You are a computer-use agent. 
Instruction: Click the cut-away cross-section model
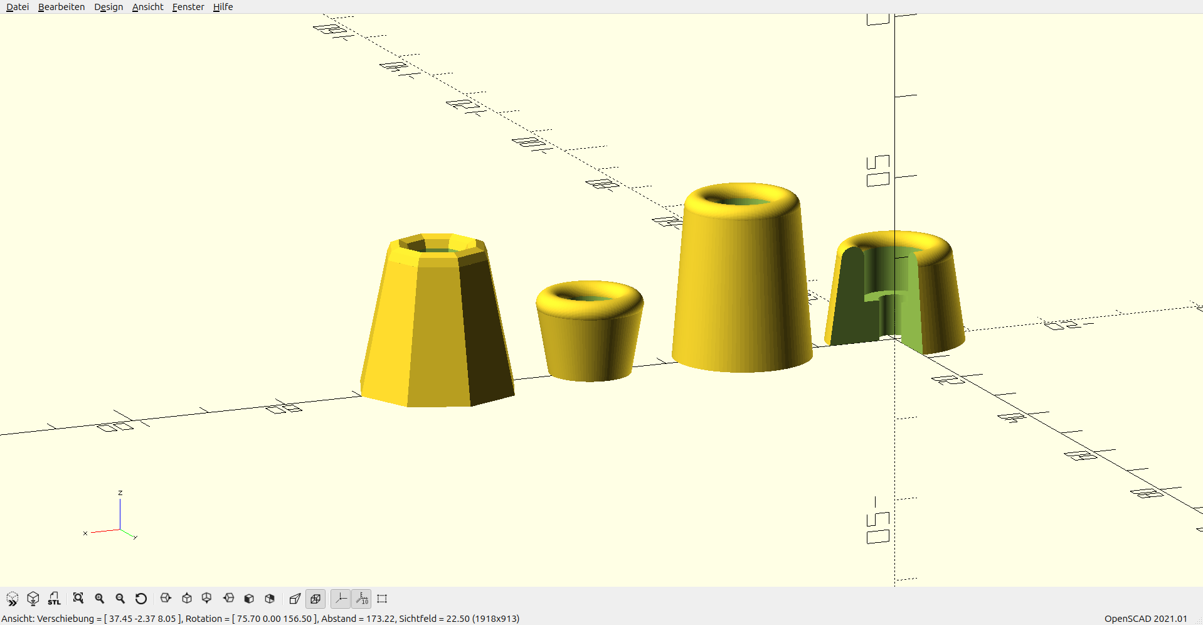click(x=895, y=292)
